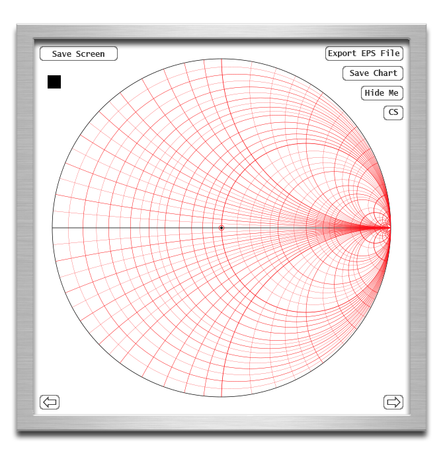443x459 pixels.
Task: Click the Save Screen button
Action: [79, 53]
